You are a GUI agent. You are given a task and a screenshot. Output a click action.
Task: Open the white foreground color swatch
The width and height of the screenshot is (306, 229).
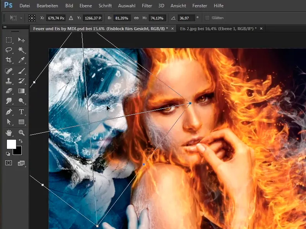[11, 144]
